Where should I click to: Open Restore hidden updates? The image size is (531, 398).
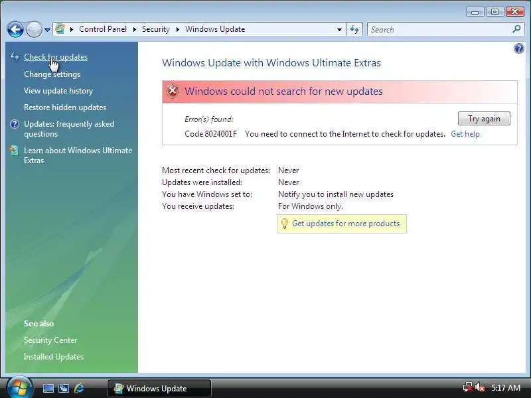65,107
